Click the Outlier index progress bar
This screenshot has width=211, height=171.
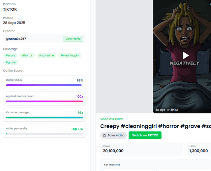(44, 85)
